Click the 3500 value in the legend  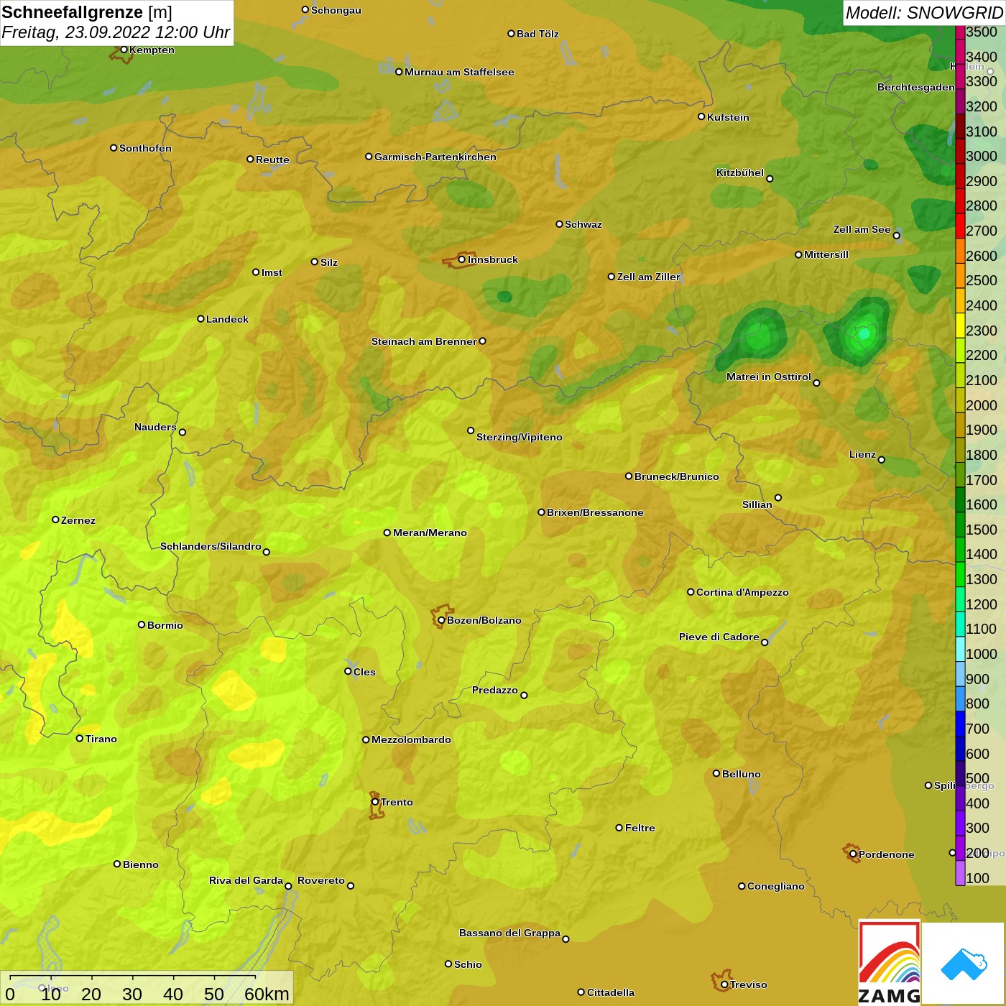(x=982, y=32)
